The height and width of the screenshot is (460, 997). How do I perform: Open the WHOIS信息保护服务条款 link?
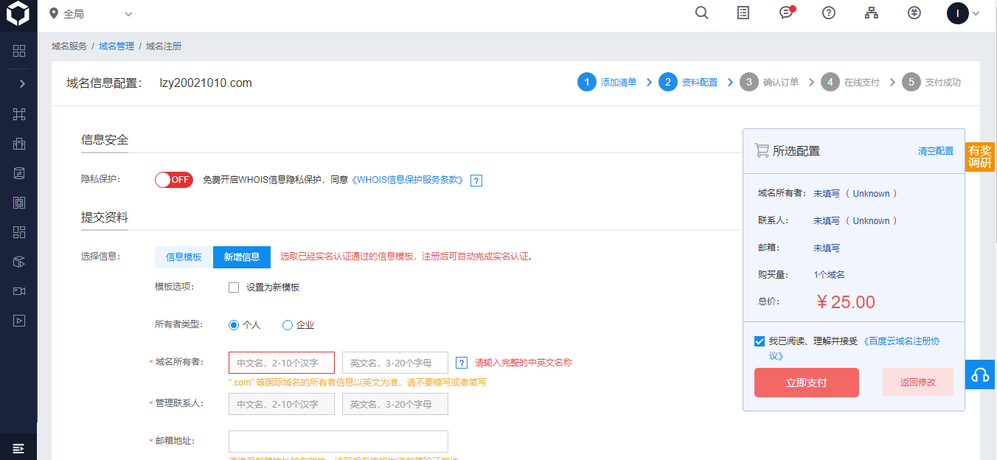pyautogui.click(x=409, y=180)
